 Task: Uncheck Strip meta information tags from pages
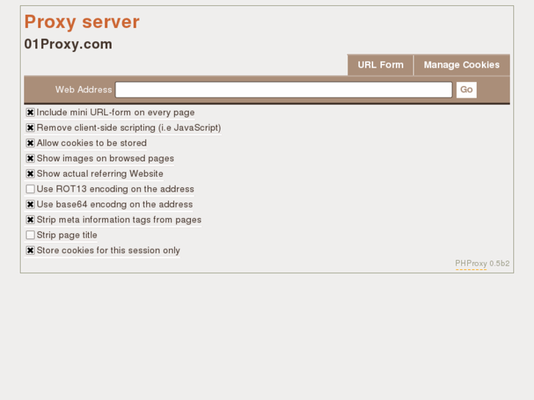pyautogui.click(x=30, y=219)
